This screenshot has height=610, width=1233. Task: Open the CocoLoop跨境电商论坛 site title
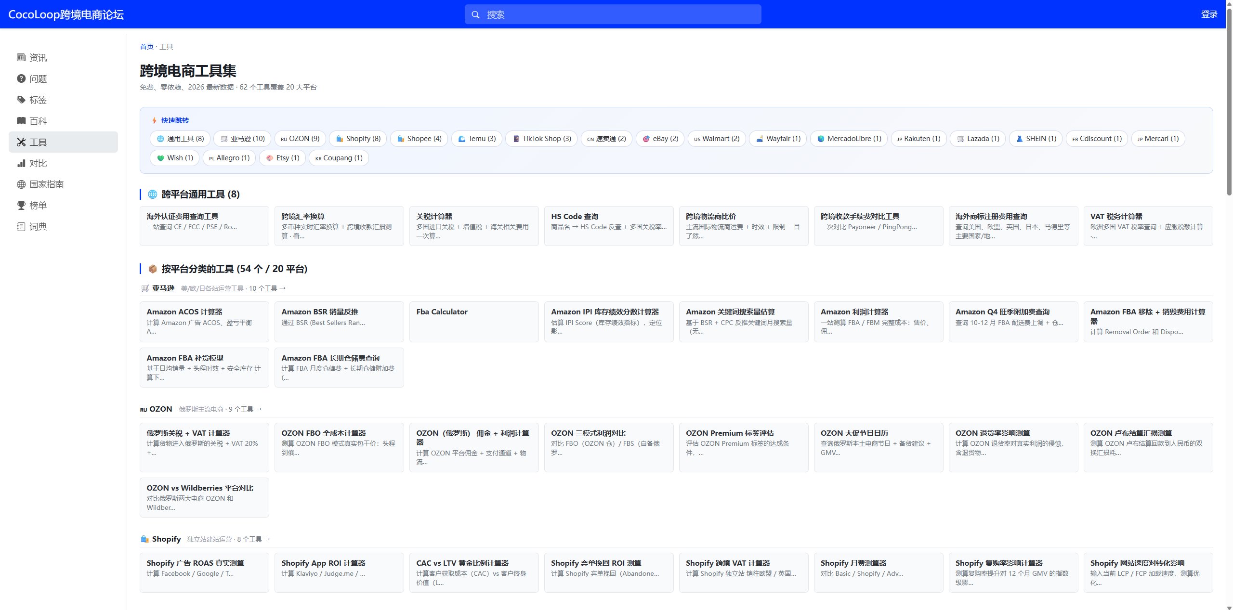[66, 14]
